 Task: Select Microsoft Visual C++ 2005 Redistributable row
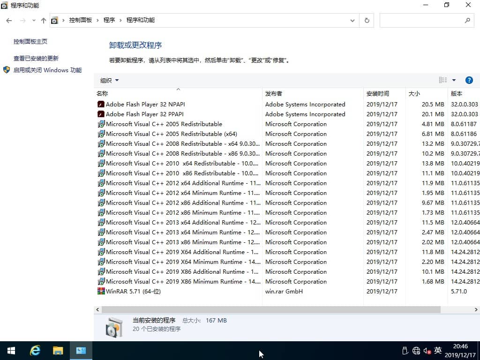coord(287,124)
